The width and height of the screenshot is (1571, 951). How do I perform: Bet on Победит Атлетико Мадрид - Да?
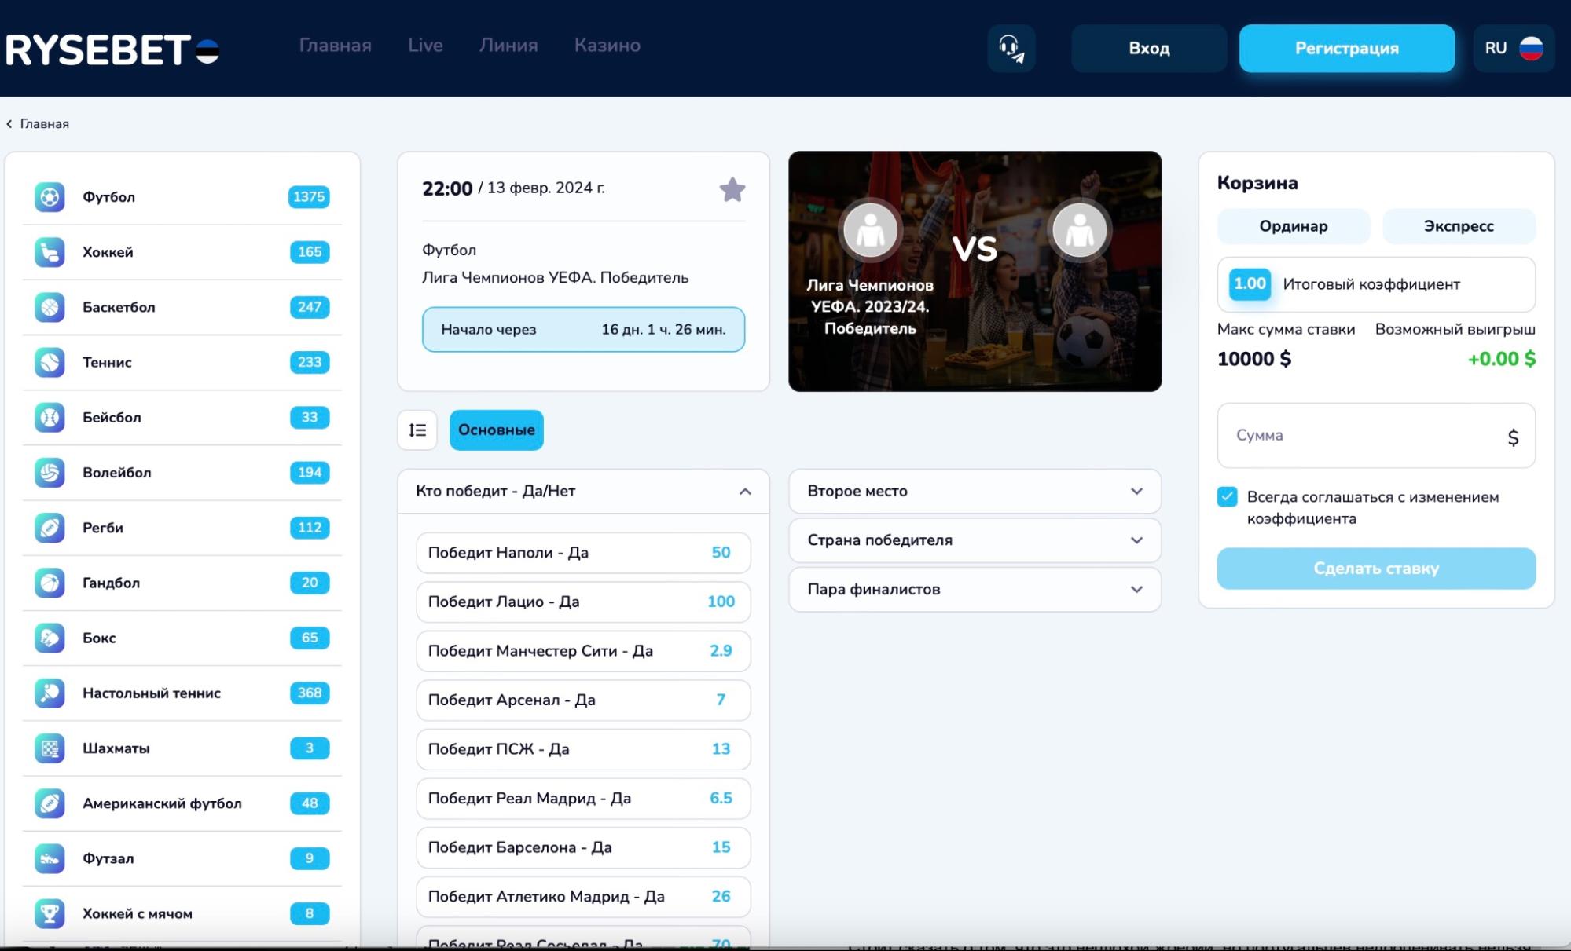click(x=583, y=896)
